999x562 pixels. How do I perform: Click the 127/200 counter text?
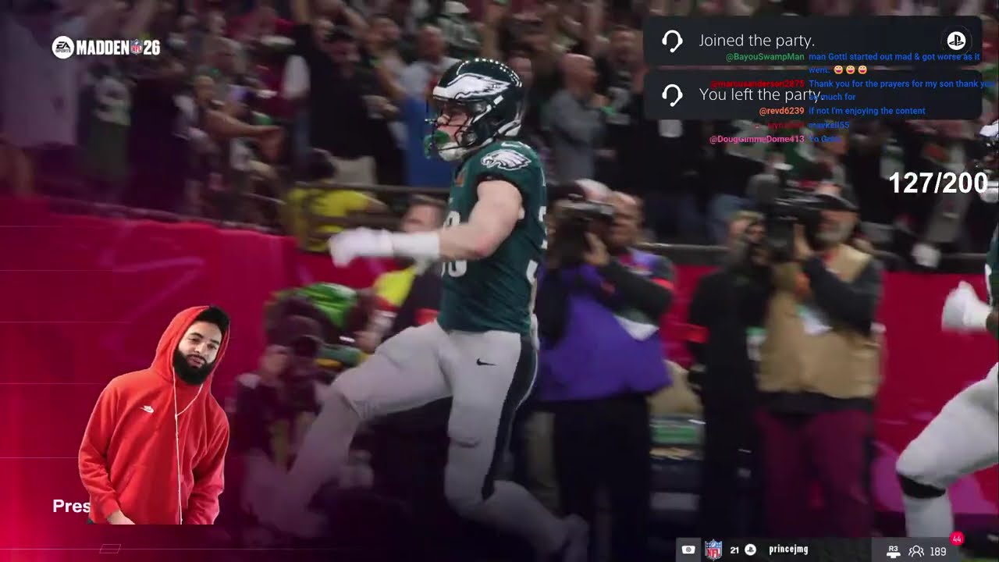[937, 183]
